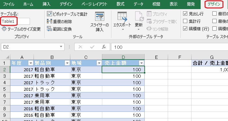
Task: Open the 地域 column filter dropdown
Action: click(x=99, y=63)
